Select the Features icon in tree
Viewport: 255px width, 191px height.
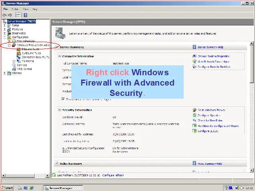(9, 29)
